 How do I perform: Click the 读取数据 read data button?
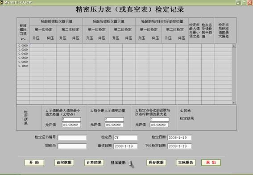64,162
